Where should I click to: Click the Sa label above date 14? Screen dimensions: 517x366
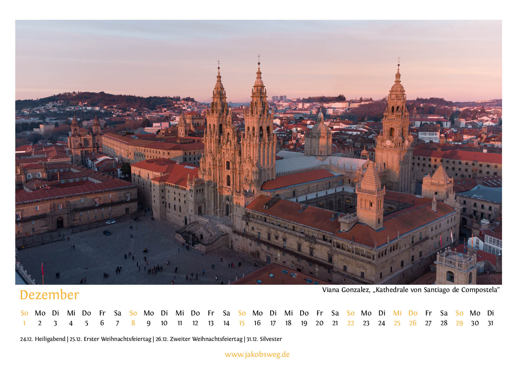tap(226, 313)
